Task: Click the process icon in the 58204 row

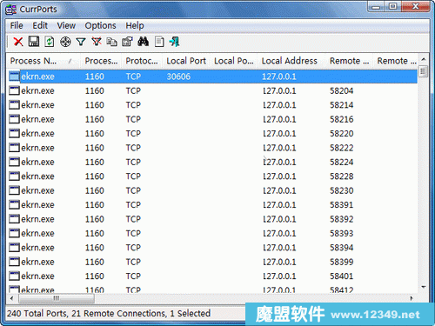Action: tap(14, 90)
